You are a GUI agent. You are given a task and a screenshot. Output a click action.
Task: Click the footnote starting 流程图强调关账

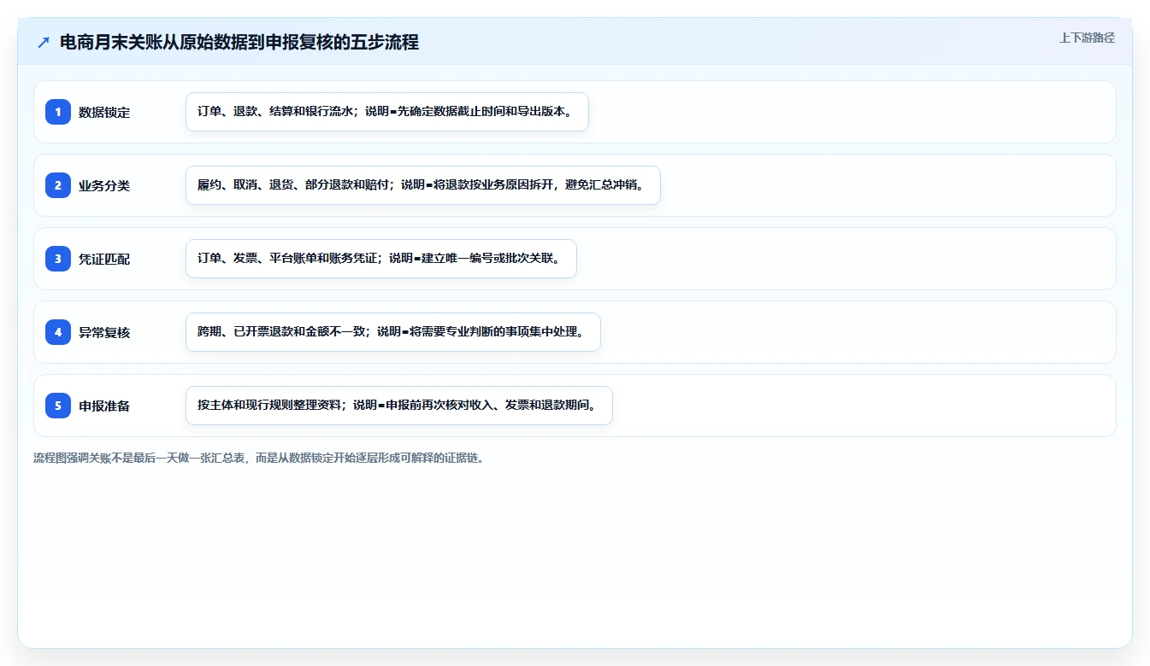[x=261, y=458]
